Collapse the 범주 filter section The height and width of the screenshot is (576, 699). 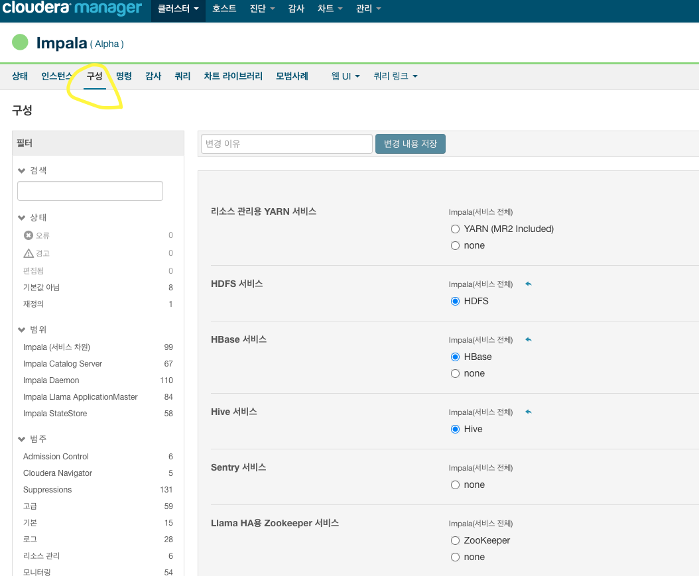coord(21,439)
